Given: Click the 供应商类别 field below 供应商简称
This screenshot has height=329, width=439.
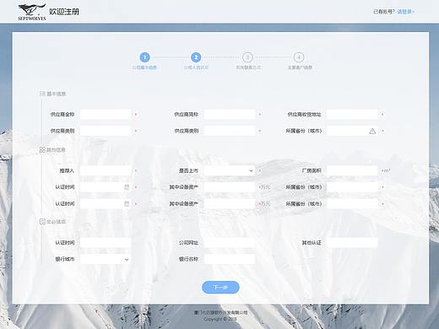Looking at the screenshot, I should tap(230, 131).
